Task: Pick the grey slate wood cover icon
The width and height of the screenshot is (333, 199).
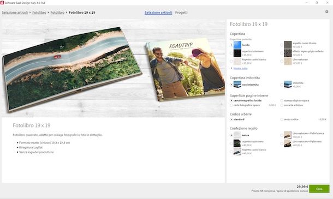Action: [x=288, y=53]
